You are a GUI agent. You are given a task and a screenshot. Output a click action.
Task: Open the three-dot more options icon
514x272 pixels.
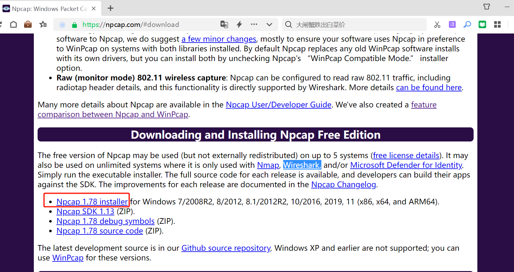click(254, 24)
